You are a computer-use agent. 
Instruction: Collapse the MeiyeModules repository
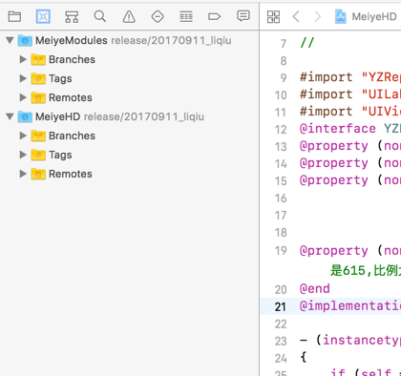pyautogui.click(x=11, y=40)
